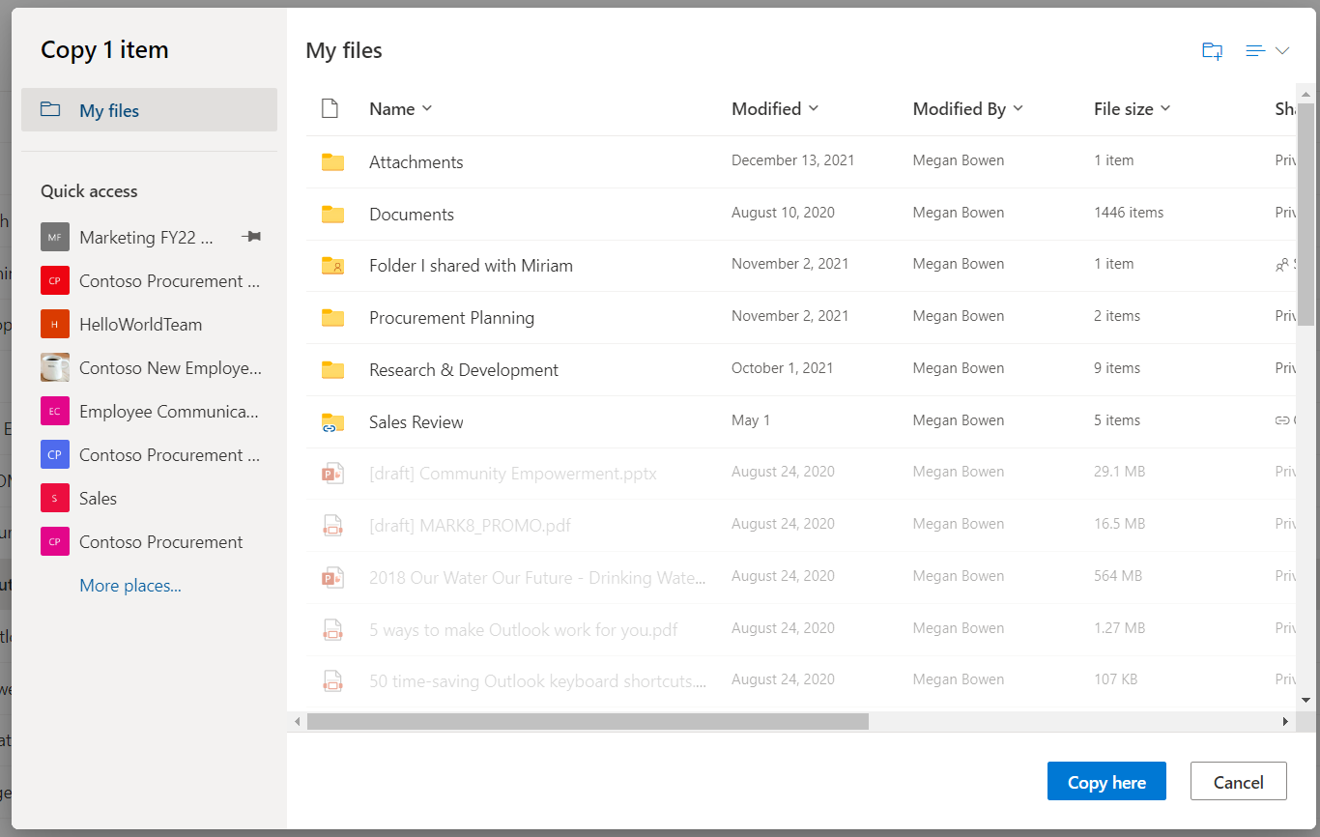Click the linked Sales Review folder icon

(x=332, y=422)
